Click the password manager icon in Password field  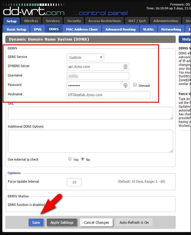(x=125, y=85)
